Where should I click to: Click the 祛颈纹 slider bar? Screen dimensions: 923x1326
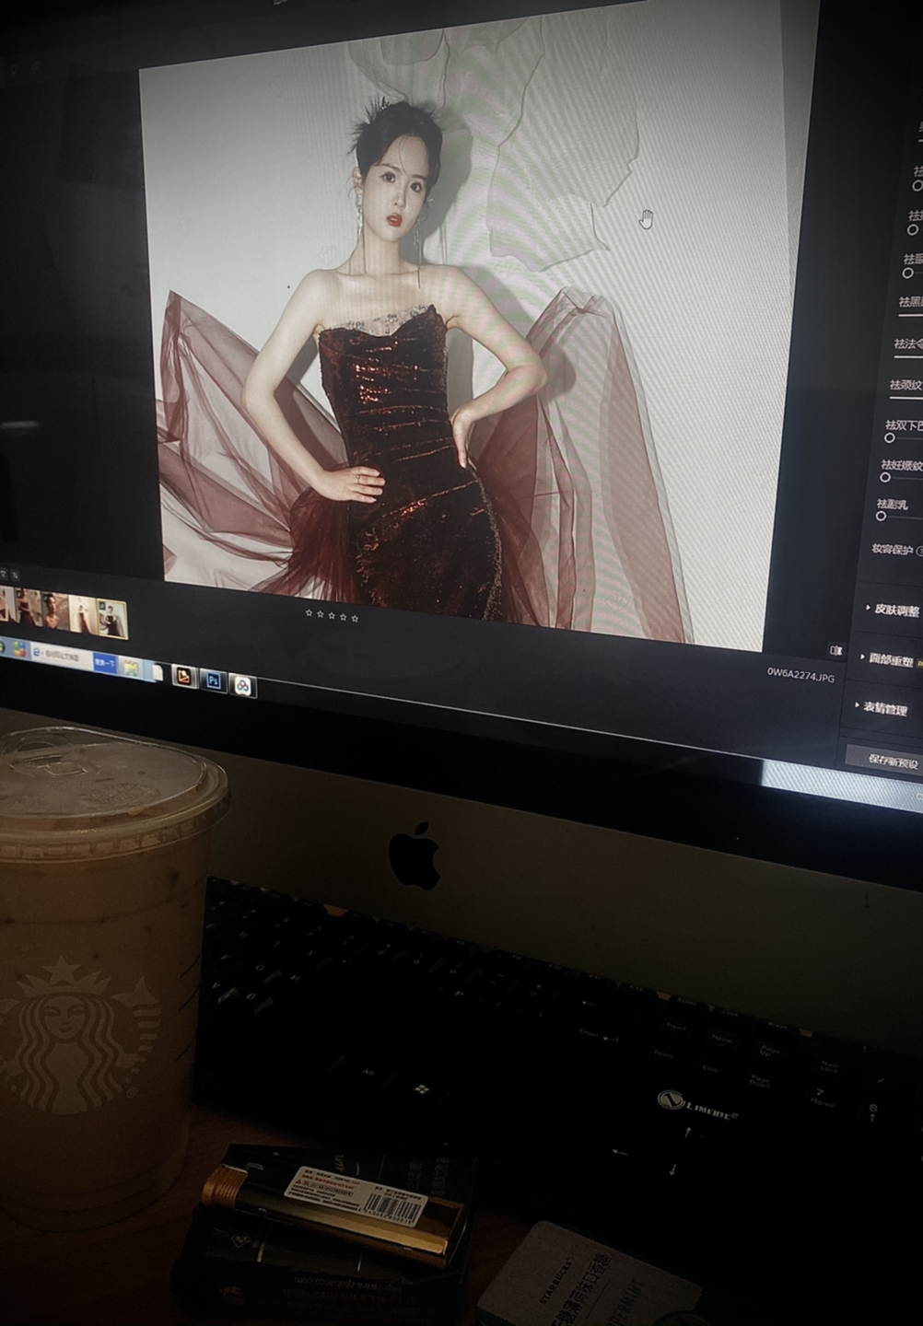906,398
